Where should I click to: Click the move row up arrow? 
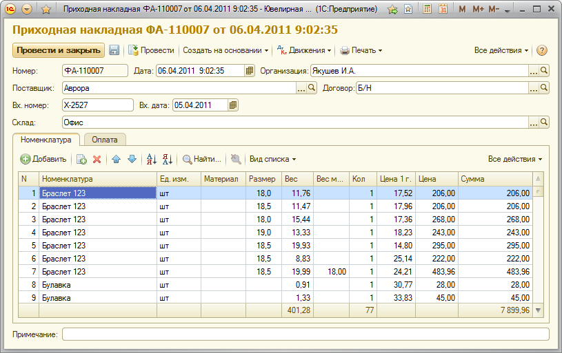coord(116,159)
